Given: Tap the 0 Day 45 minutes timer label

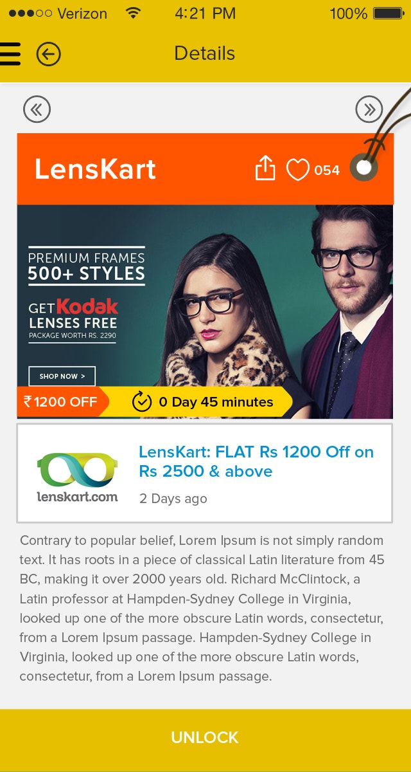Looking at the screenshot, I should click(x=216, y=402).
